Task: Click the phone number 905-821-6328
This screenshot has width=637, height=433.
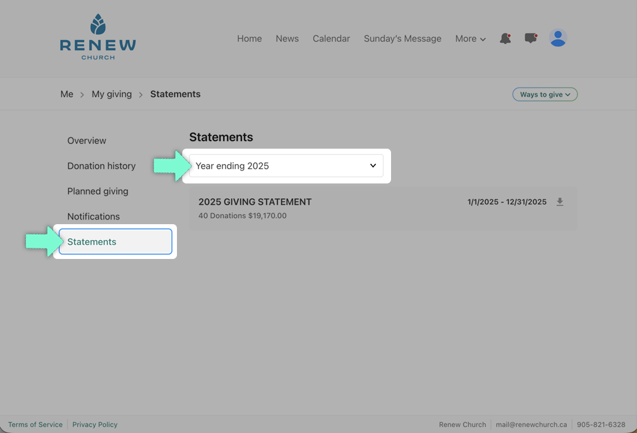Action: [601, 425]
